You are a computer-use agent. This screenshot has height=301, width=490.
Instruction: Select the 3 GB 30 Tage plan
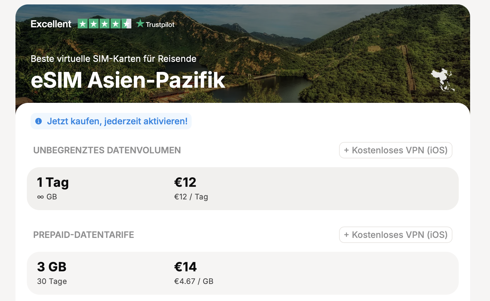243,273
